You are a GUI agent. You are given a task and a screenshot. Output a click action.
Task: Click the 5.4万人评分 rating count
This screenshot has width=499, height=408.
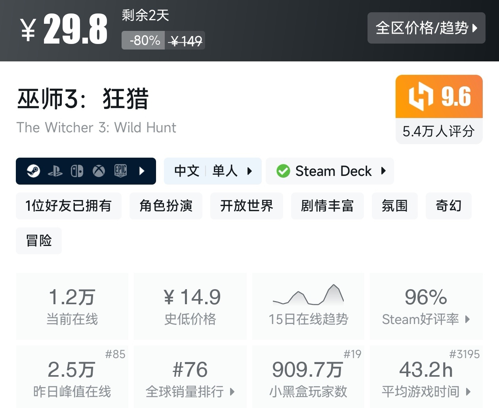click(x=439, y=131)
